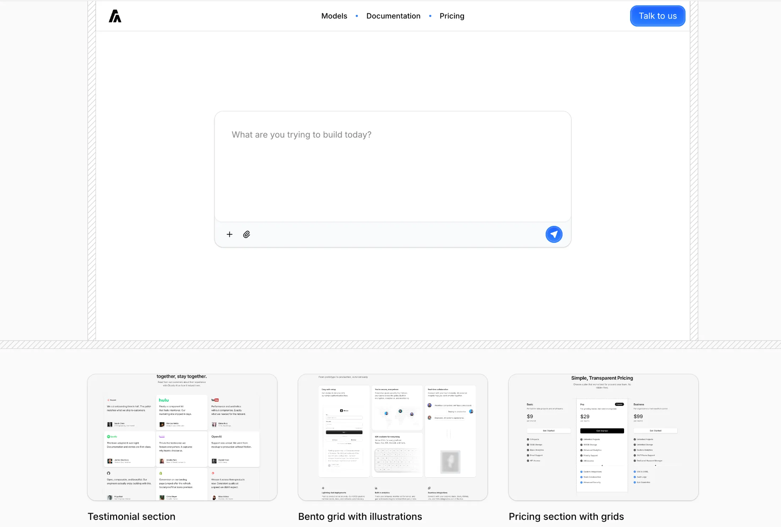
Task: Click the YouTube logo in testimonial preview
Action: point(215,400)
